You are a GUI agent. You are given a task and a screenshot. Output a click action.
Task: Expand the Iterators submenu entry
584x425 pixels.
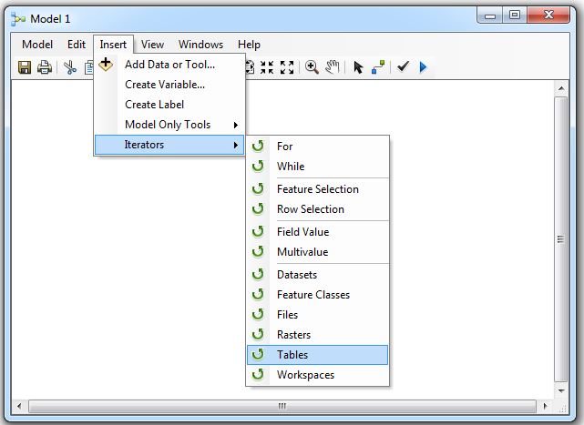click(x=169, y=145)
